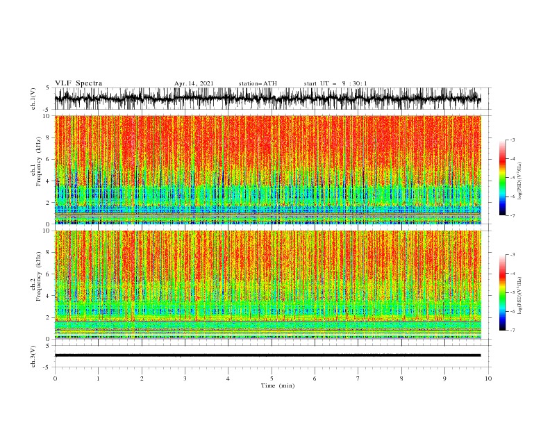Select the date text "Apr. 14, 2021"
The height and width of the screenshot is (425, 550).
pos(194,83)
